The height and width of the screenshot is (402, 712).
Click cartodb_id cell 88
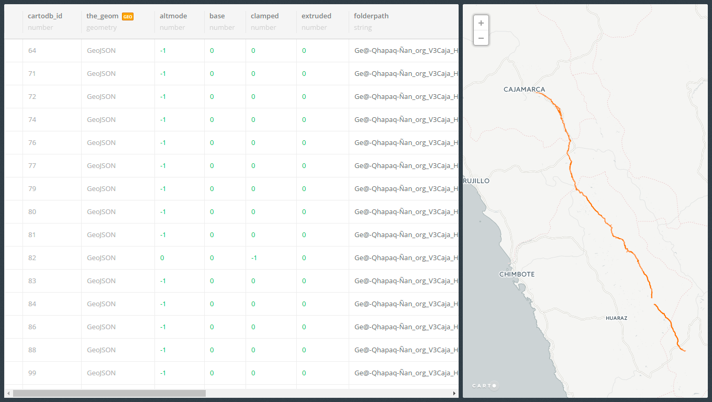32,350
